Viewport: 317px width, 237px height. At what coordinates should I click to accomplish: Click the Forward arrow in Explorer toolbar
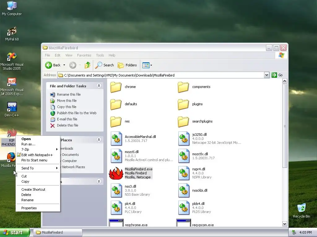coord(73,65)
